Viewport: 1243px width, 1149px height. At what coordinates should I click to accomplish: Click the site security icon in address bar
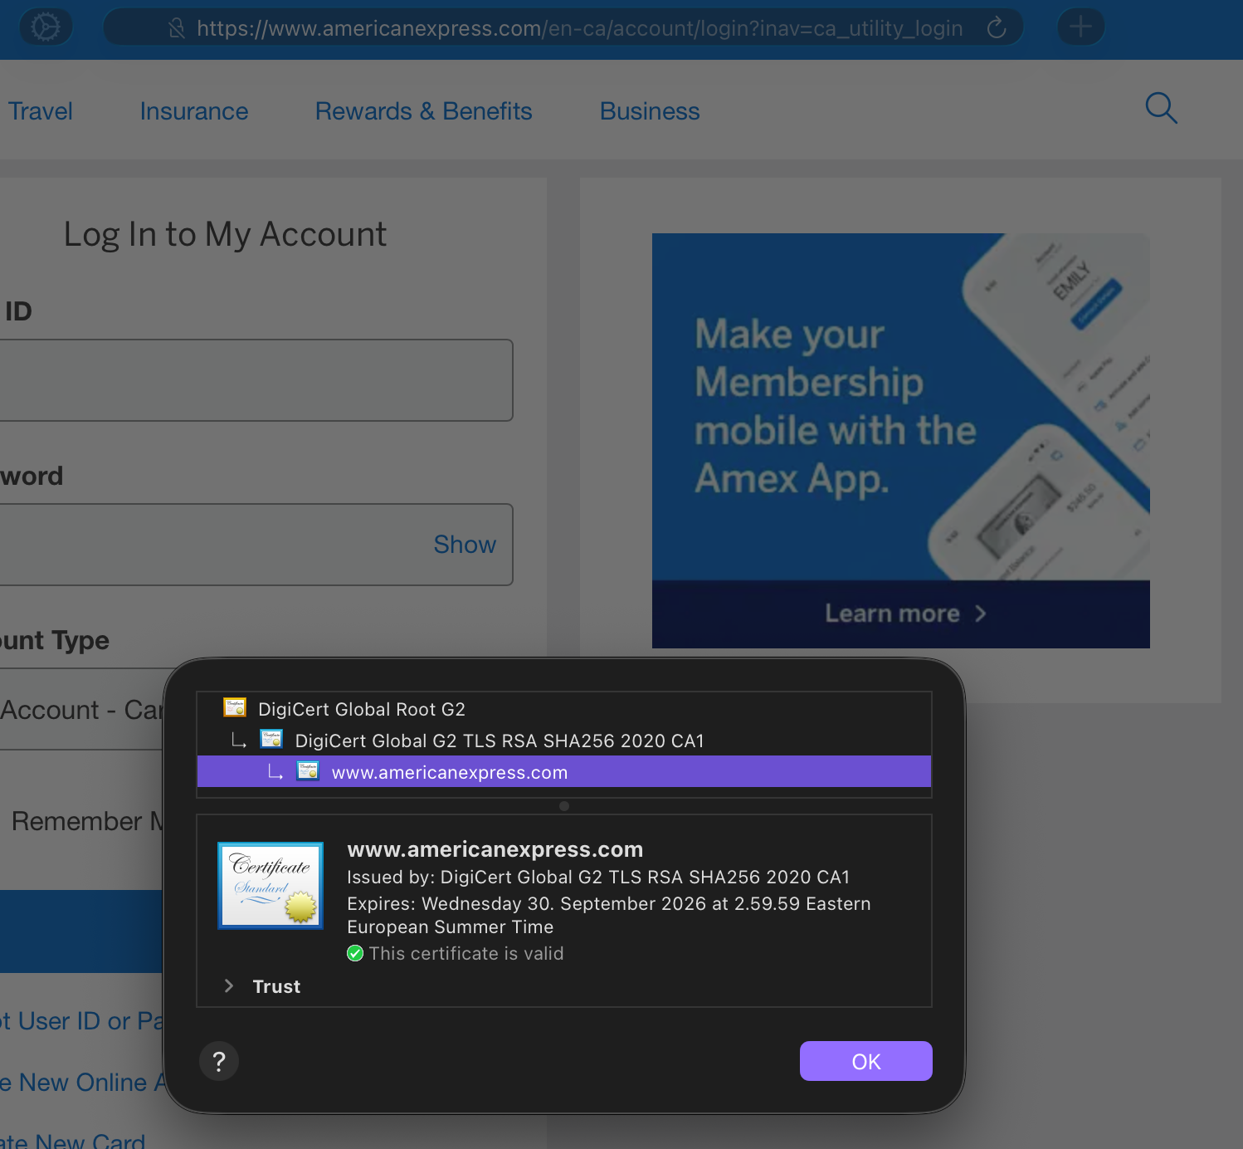[176, 29]
